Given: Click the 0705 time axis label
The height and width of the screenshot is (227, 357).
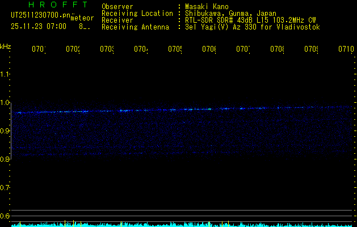Looking at the screenshot, I should 175,49.
